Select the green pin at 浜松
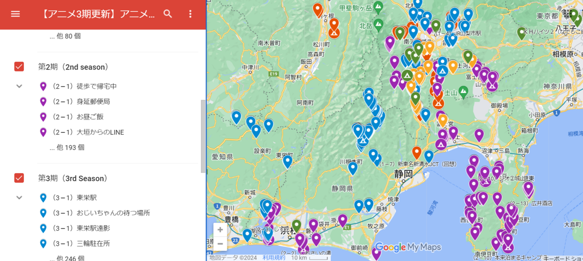The height and width of the screenshot is (261, 583). [x=296, y=226]
